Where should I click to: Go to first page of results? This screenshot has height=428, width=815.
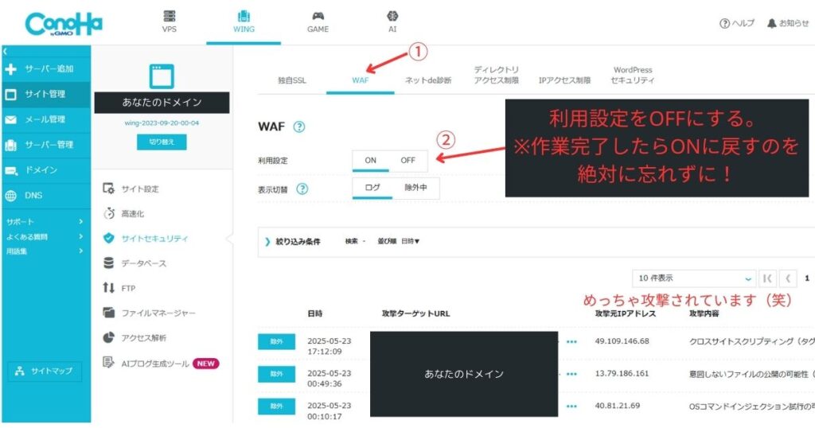(x=767, y=278)
